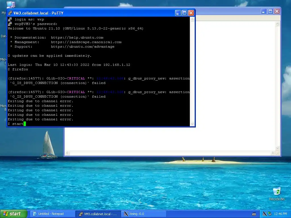The height and width of the screenshot is (218, 291).
Task: Click the PuTTY window title bar text
Action: (38, 13)
